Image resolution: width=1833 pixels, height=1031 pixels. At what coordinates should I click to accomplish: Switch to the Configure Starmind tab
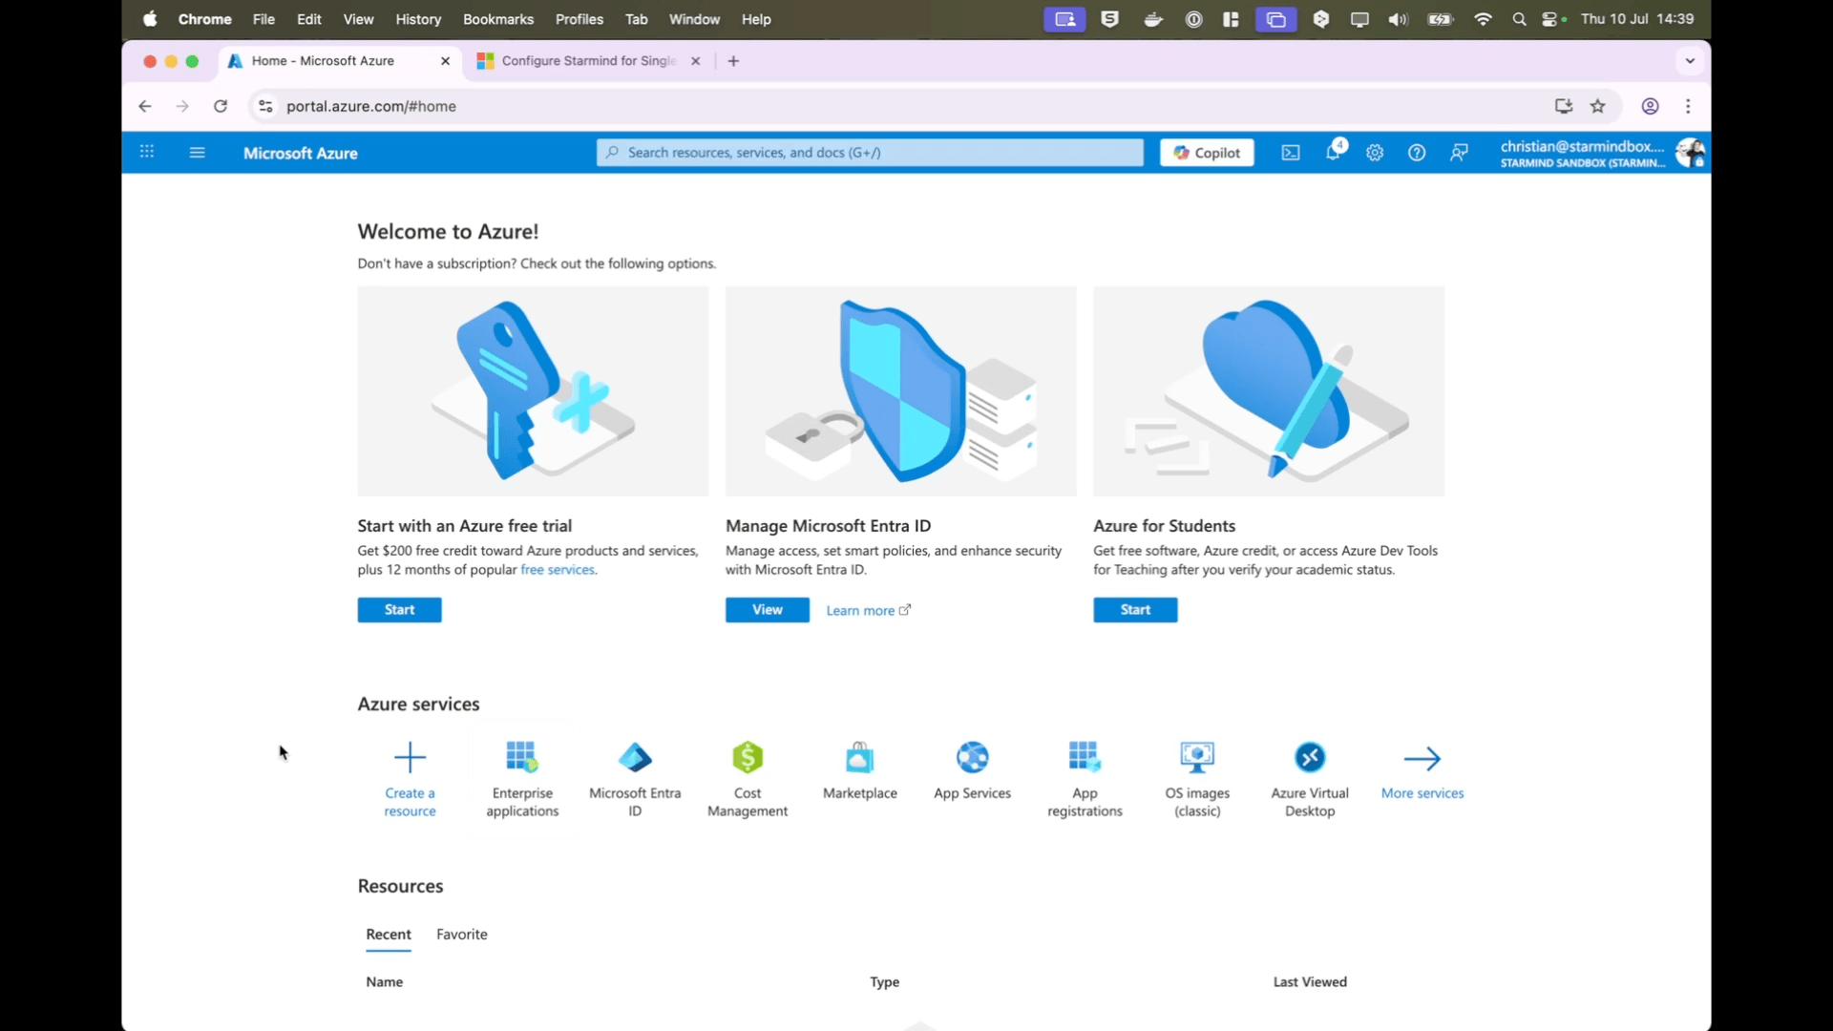pyautogui.click(x=587, y=61)
